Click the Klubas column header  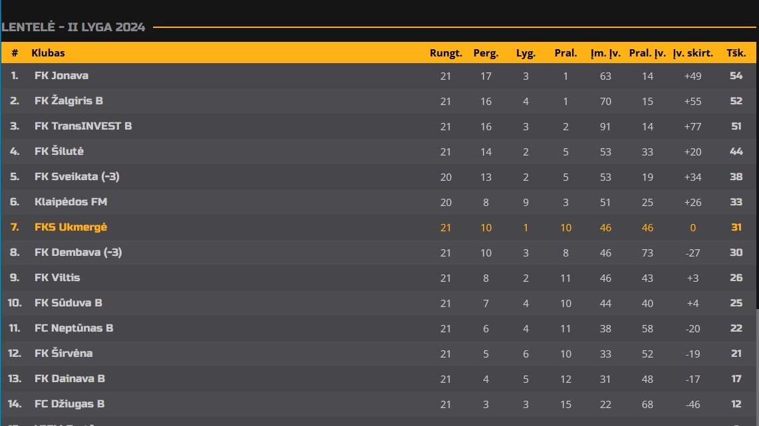[x=48, y=53]
